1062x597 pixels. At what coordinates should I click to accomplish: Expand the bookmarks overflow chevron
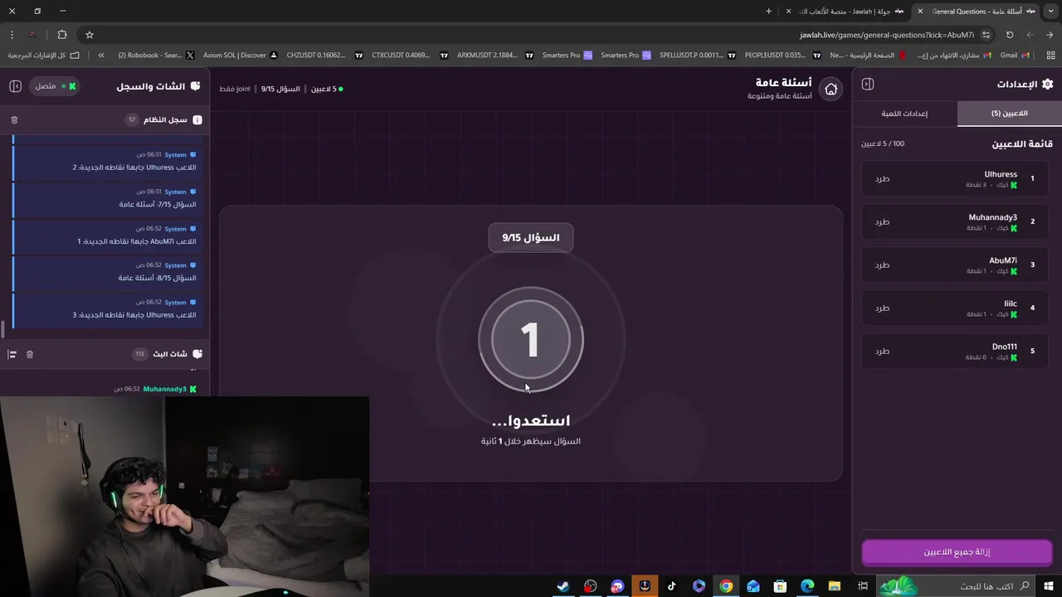click(x=101, y=56)
